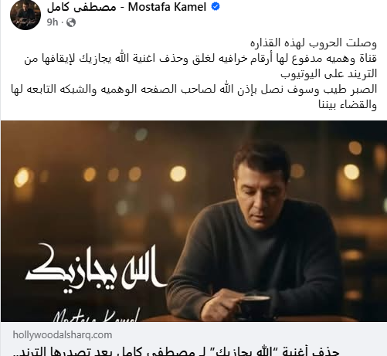Open the article headline starting "حذف أغنية"
The height and width of the screenshot is (356, 387).
[177, 351]
